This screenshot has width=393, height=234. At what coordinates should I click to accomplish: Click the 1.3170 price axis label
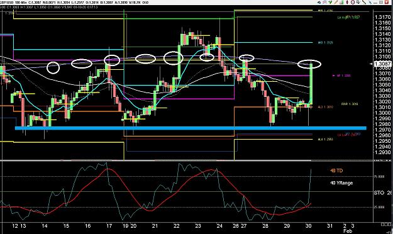click(x=382, y=18)
